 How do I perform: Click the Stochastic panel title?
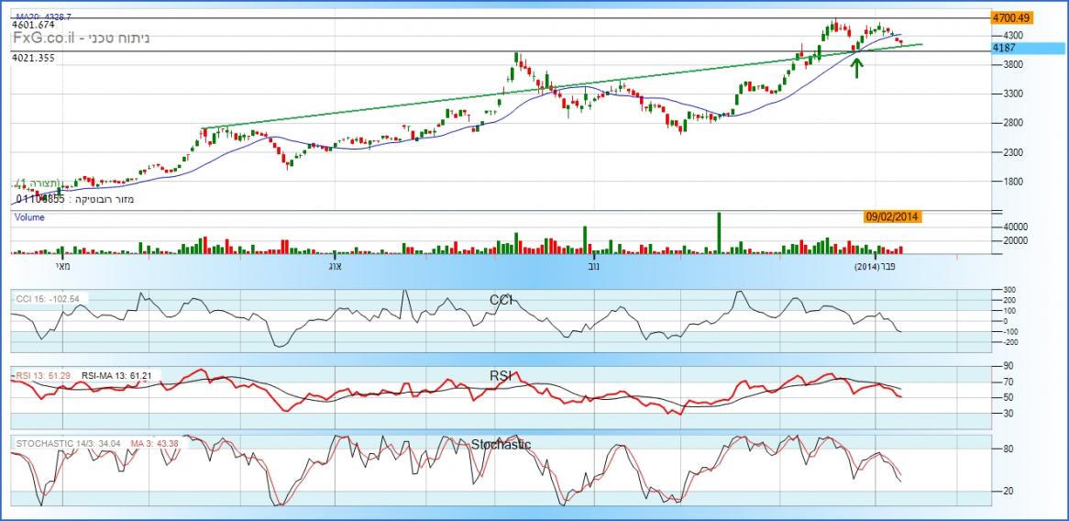tap(501, 444)
